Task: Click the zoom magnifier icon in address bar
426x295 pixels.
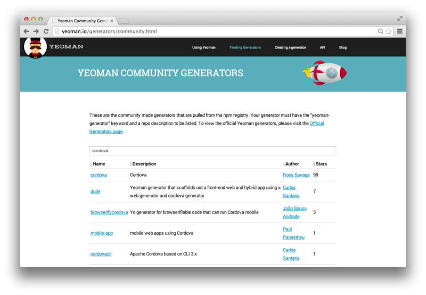Action: tap(381, 31)
